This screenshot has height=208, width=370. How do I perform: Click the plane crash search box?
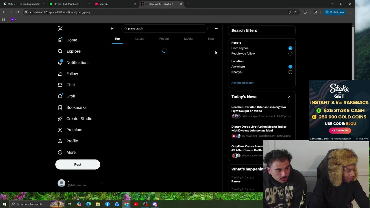tap(164, 29)
